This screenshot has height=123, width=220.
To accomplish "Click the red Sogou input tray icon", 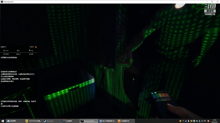I will 208,121.
